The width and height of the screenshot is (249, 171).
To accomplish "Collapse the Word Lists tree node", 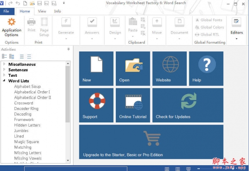I will pyautogui.click(x=4, y=81).
